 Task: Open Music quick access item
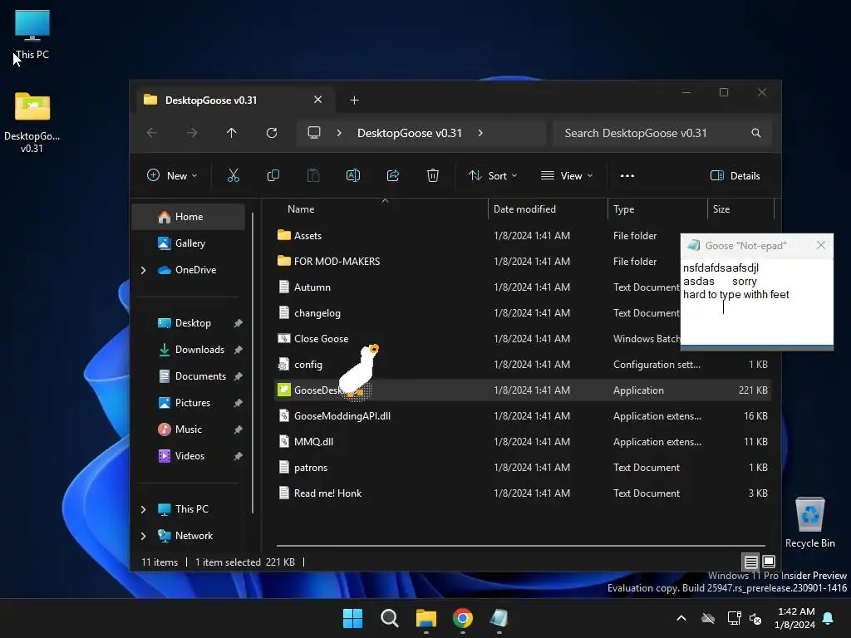[x=189, y=429]
